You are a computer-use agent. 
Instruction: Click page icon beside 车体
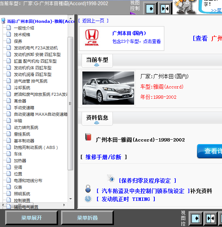click(x=9, y=154)
